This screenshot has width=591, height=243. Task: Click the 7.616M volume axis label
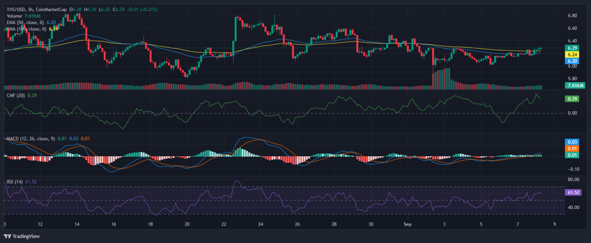[x=575, y=85]
